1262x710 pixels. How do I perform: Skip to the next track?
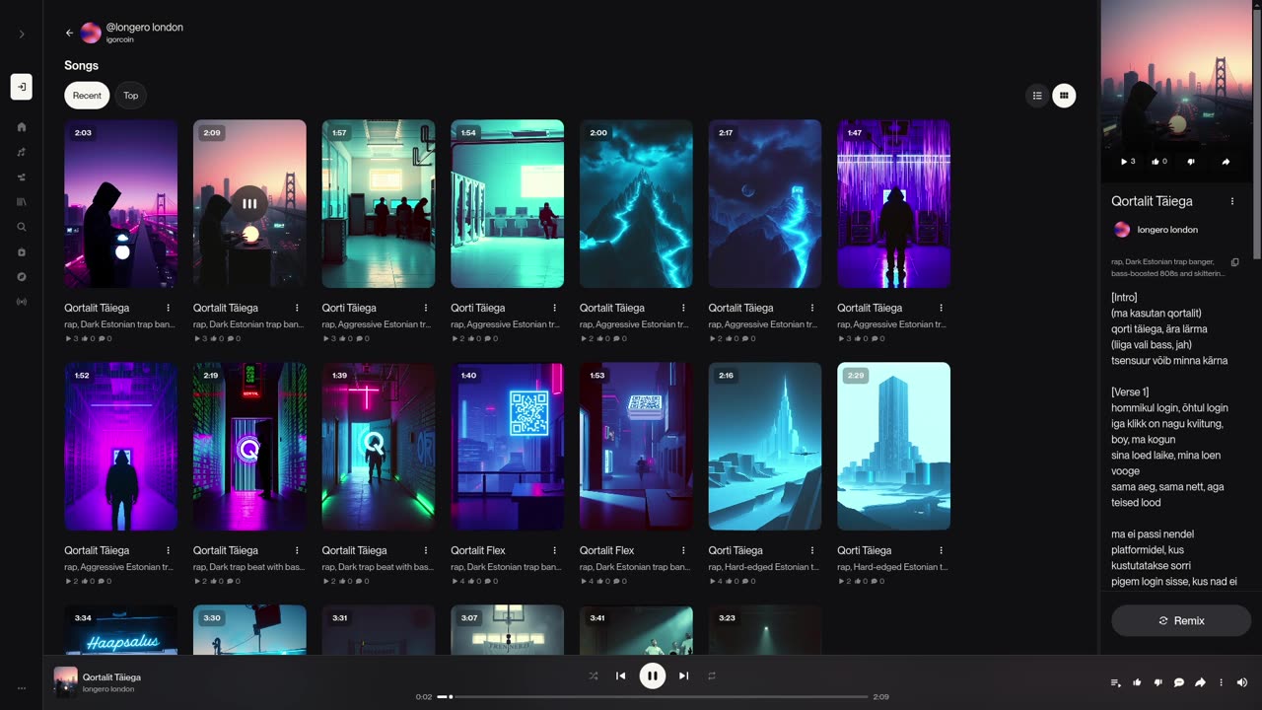[x=684, y=675]
